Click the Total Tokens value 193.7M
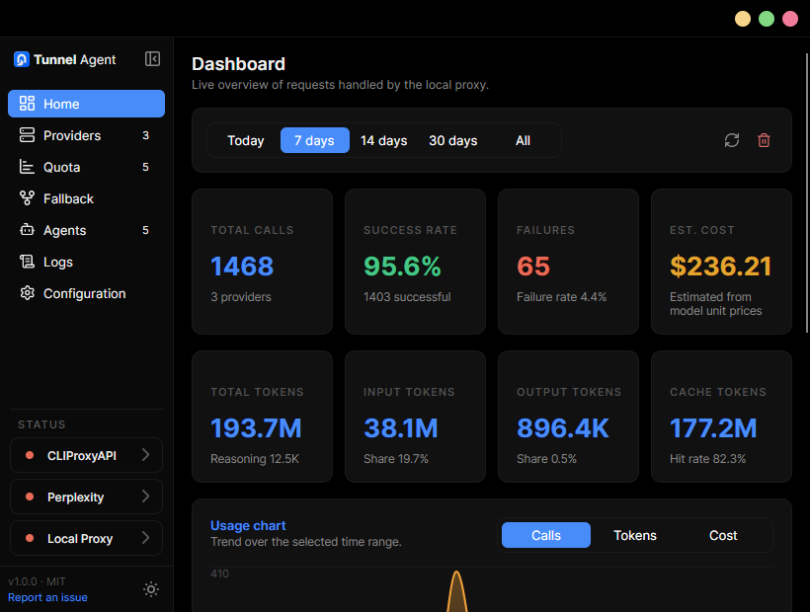 [x=256, y=428]
